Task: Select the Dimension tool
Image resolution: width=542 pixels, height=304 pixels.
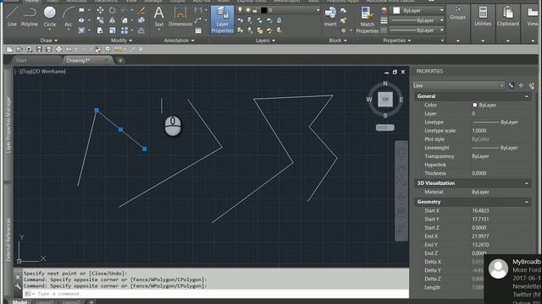Action: pos(180,17)
